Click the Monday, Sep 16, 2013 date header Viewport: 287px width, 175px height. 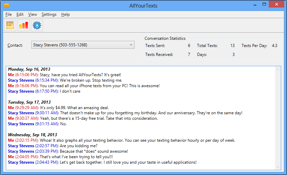coord(29,69)
